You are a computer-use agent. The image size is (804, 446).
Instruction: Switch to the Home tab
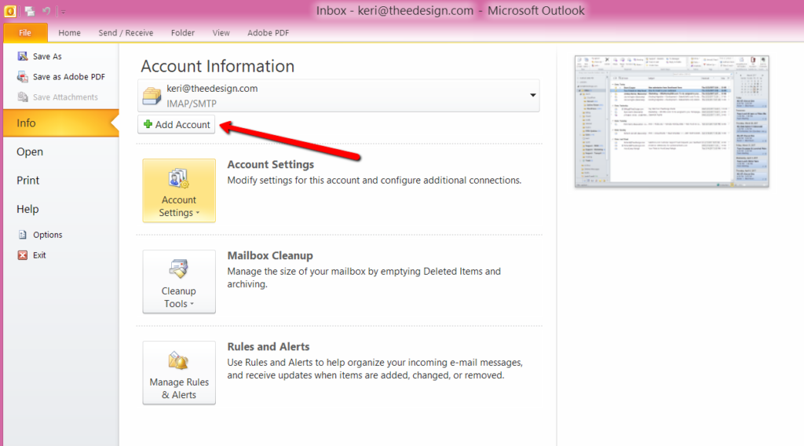[69, 33]
